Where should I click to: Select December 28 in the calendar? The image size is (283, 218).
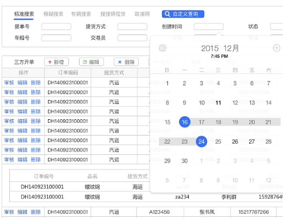click(268, 141)
